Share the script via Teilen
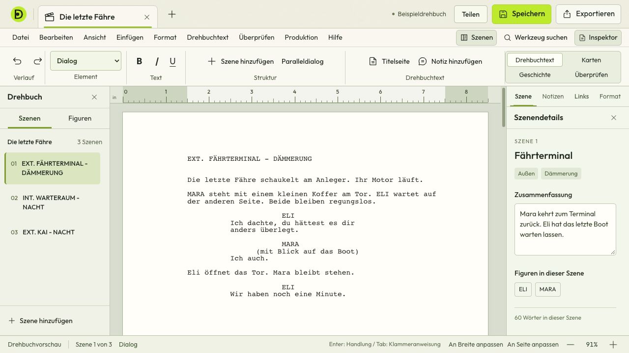The image size is (629, 353). click(x=470, y=14)
